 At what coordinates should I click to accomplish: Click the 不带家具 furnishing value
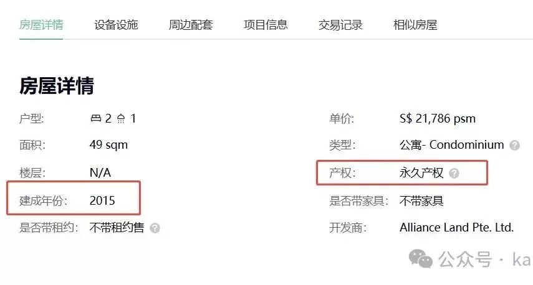[421, 201]
